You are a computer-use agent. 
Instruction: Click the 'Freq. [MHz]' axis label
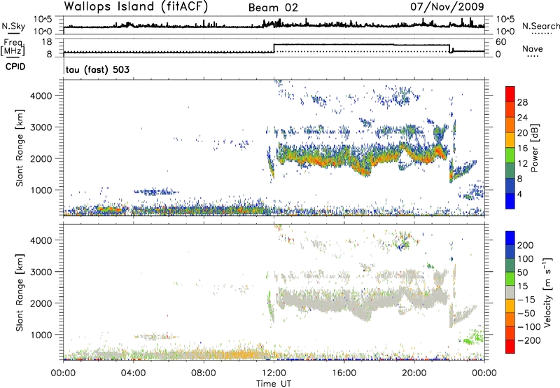[x=13, y=48]
